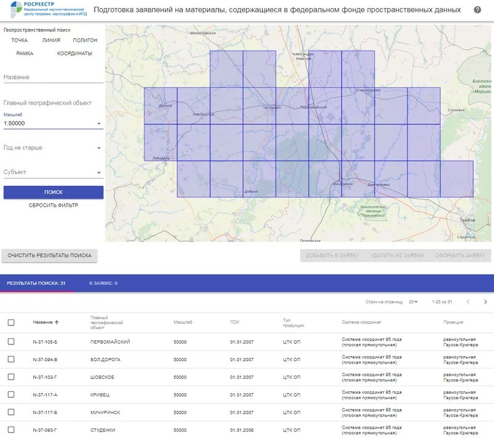Click map tile over Мичуринск
The width and height of the screenshot is (494, 438).
[325, 179]
